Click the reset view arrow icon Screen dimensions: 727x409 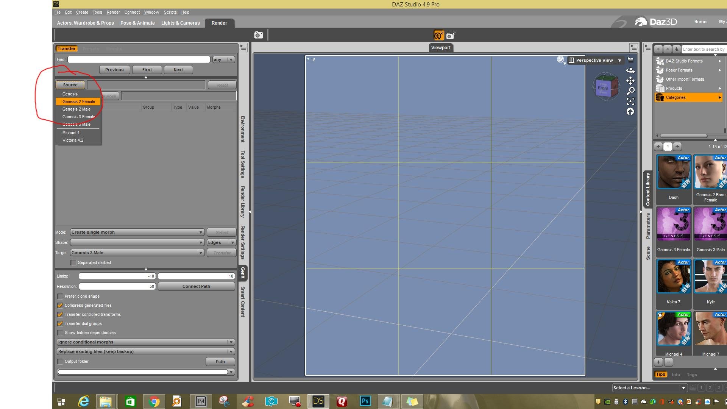630,111
